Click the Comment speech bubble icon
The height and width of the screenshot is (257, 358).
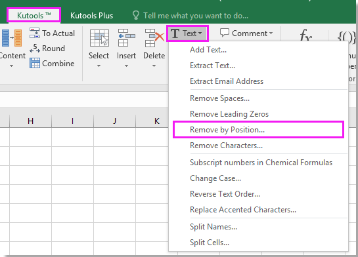[x=225, y=33]
